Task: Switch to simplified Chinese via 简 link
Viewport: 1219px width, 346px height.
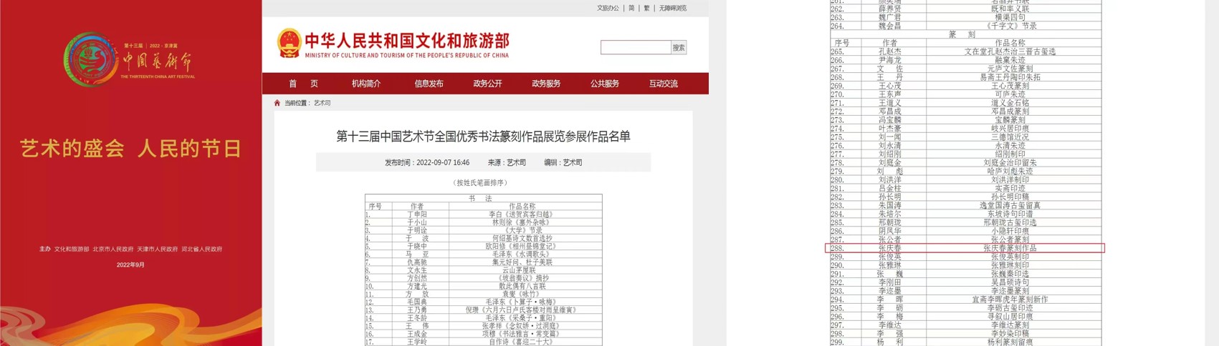Action: (x=631, y=9)
